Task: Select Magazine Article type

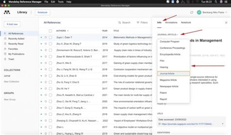Action: (x=173, y=80)
